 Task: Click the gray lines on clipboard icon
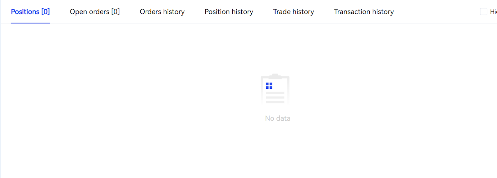[x=275, y=97]
